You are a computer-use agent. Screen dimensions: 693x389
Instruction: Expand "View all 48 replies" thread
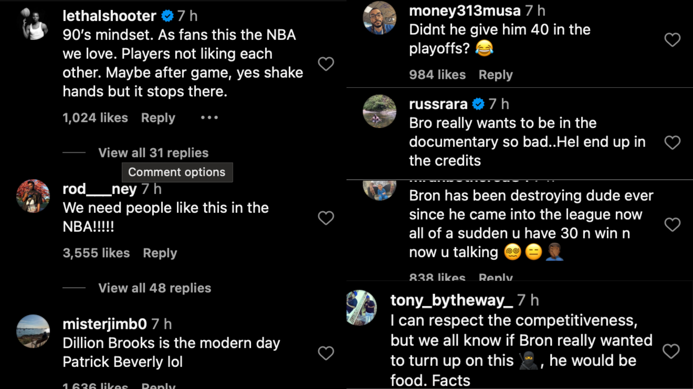(x=154, y=288)
